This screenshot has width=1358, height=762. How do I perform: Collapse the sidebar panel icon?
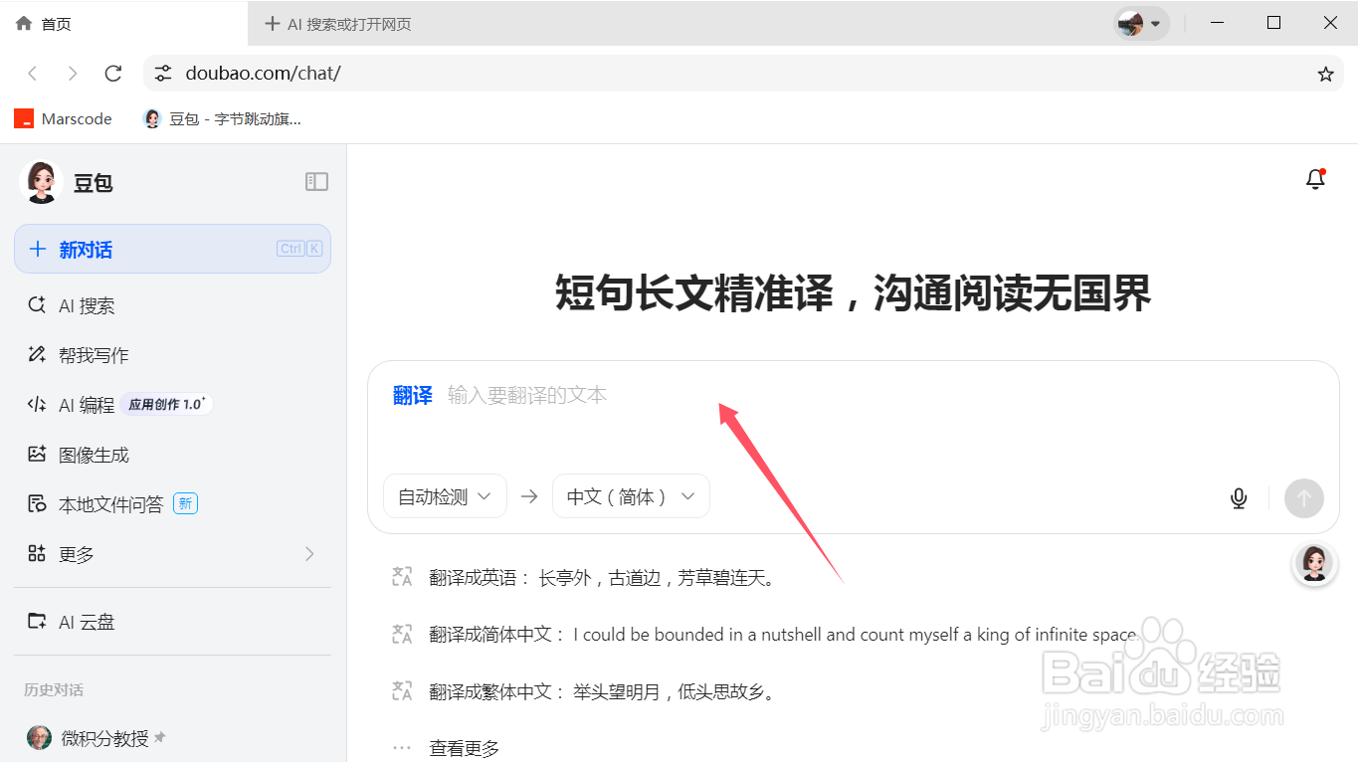coord(316,181)
